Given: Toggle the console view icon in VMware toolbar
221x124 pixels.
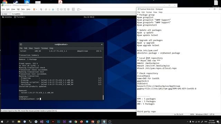Looking at the screenshot, I should 73,9.
